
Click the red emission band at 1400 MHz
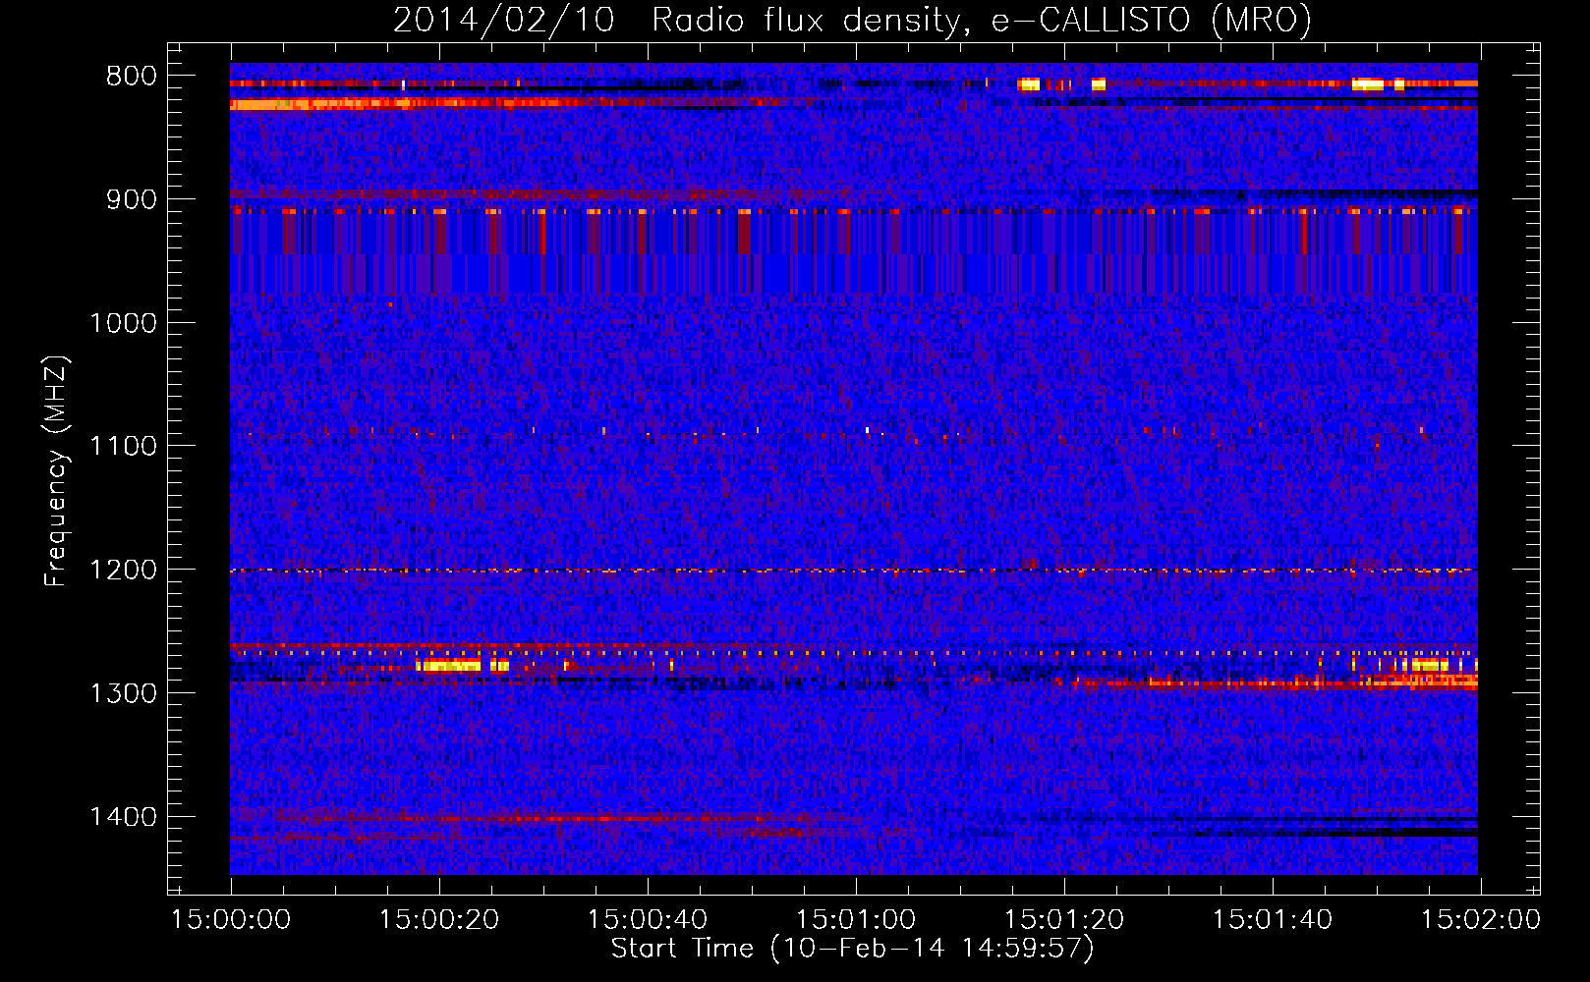coord(550,817)
